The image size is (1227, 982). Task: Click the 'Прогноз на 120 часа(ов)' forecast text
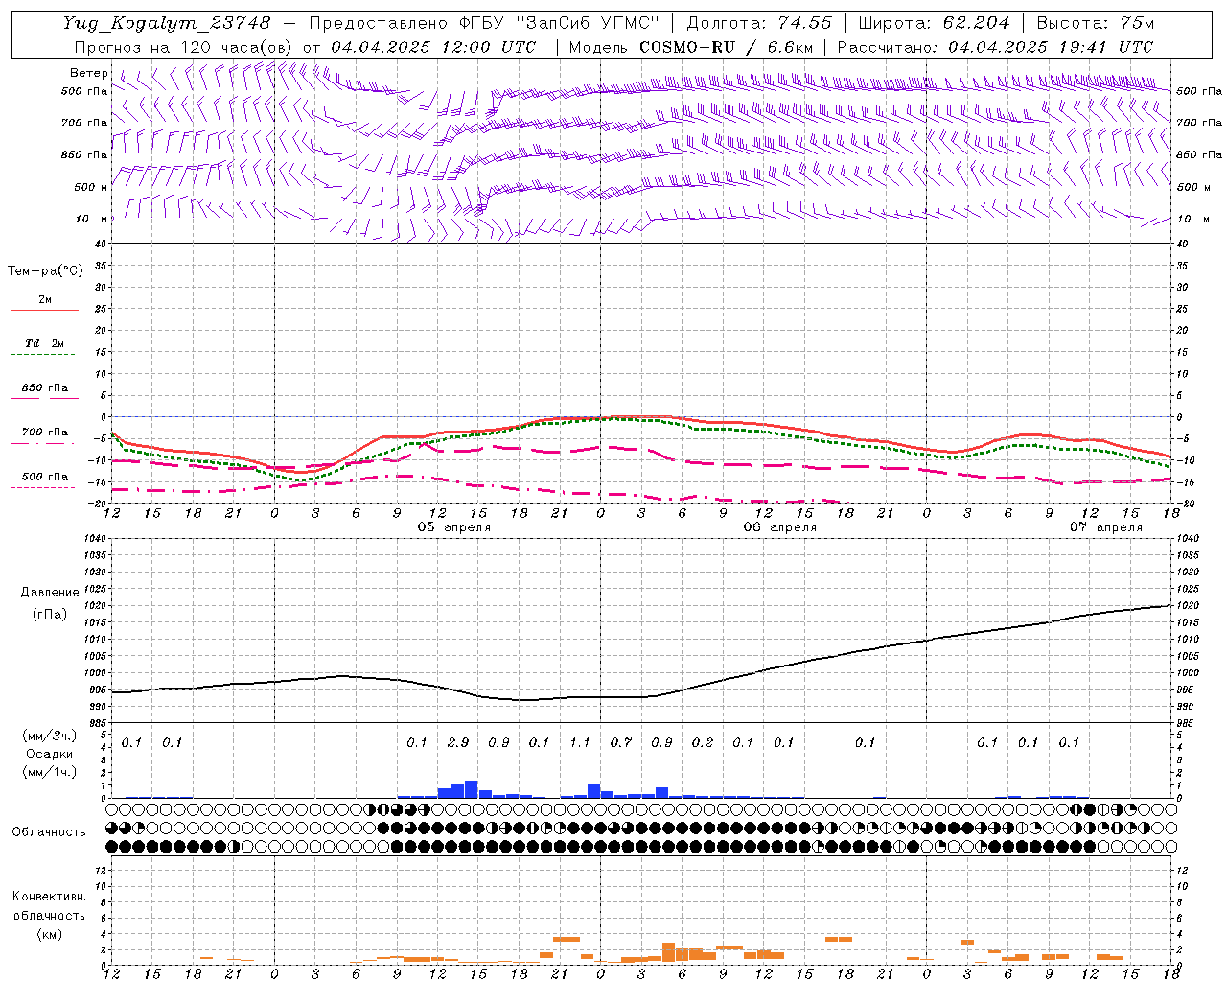(185, 47)
